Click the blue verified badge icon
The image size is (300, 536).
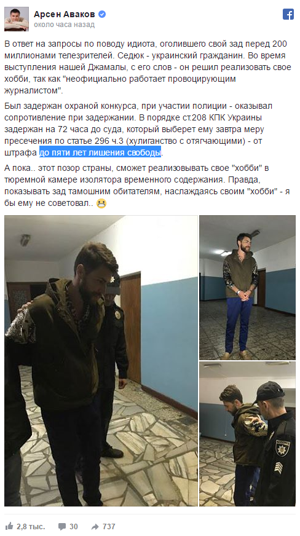[x=102, y=14]
